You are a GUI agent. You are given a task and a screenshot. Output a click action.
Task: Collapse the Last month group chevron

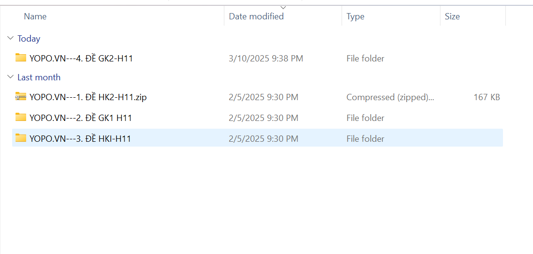10,77
